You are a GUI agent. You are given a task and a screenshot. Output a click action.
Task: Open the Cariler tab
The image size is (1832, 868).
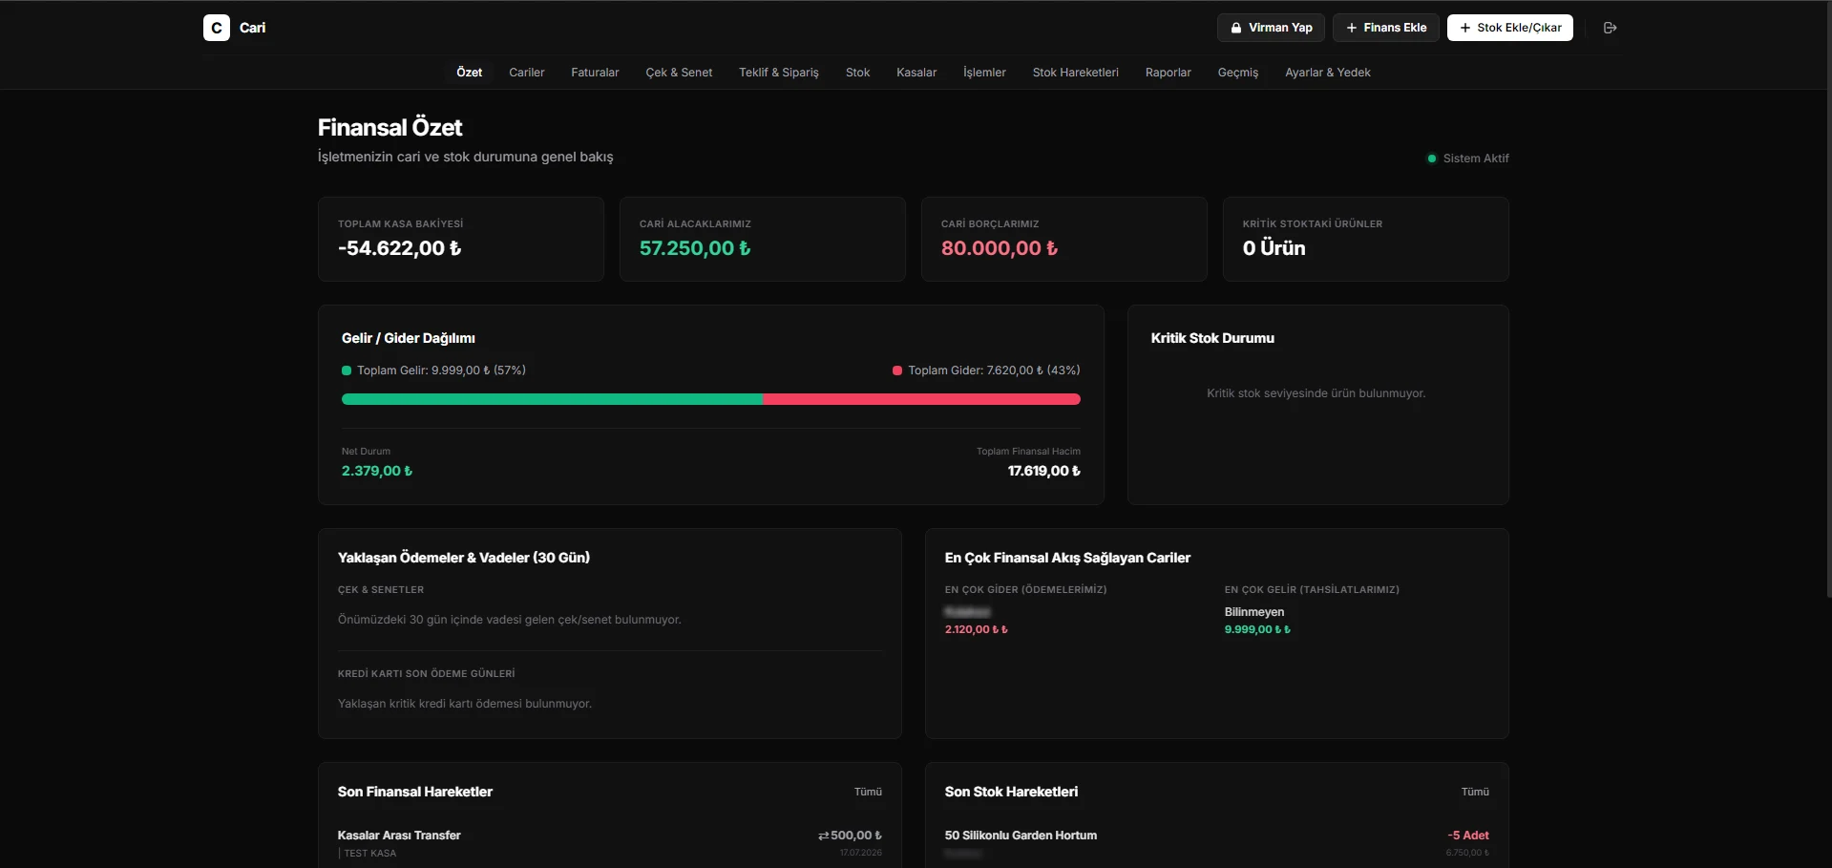(526, 73)
